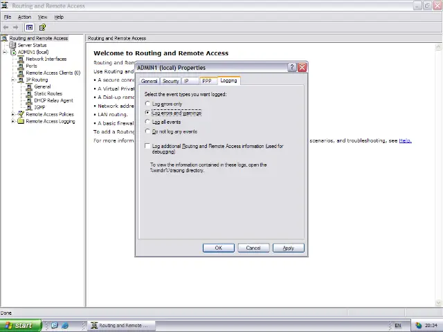This screenshot has width=443, height=332.
Task: Click the Remote Access Clients icon
Action: pyautogui.click(x=21, y=73)
